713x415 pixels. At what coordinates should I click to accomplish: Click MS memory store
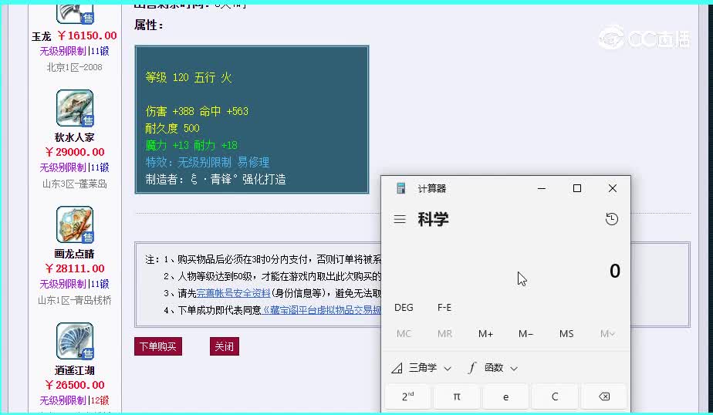coord(566,334)
